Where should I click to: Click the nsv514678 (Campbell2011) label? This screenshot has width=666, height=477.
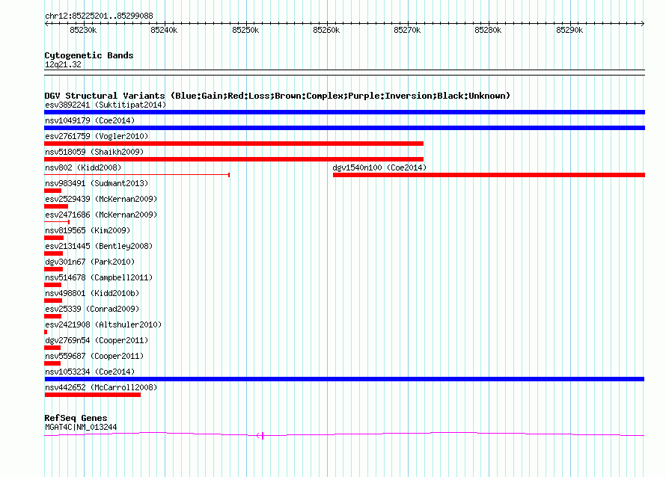99,277
